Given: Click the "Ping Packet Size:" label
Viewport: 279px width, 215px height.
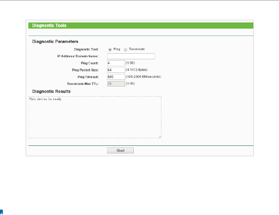Looking at the screenshot, I should [x=85, y=70].
